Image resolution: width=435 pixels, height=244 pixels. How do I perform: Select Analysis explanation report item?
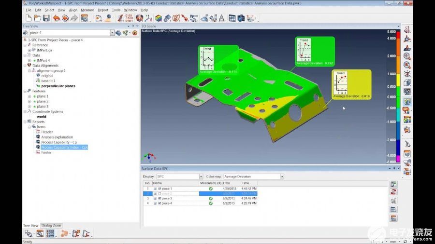coord(57,137)
